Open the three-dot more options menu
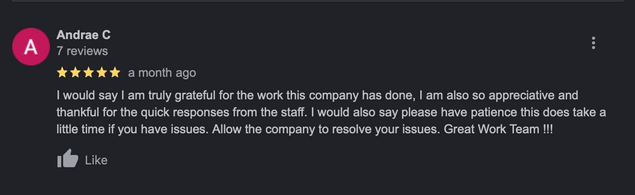 593,43
